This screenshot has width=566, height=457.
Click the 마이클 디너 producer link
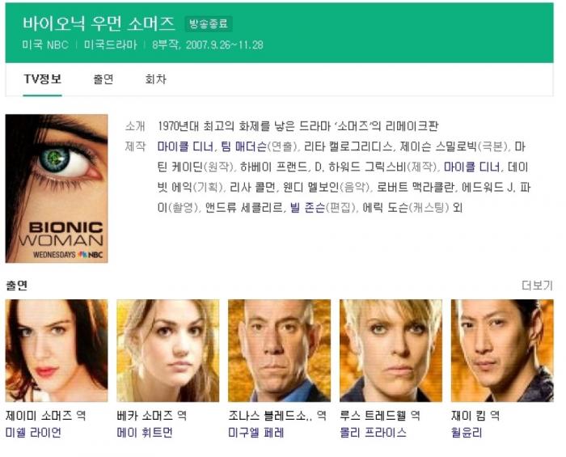click(x=471, y=167)
